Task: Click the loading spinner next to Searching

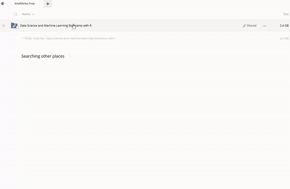Action: (x=69, y=56)
